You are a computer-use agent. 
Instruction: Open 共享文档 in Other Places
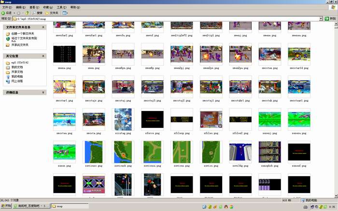tap(17, 72)
